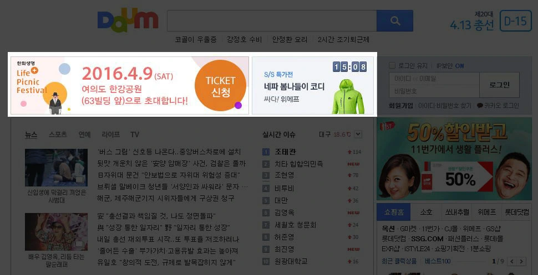Click the magnifier search button
The image size is (538, 275).
pos(394,21)
